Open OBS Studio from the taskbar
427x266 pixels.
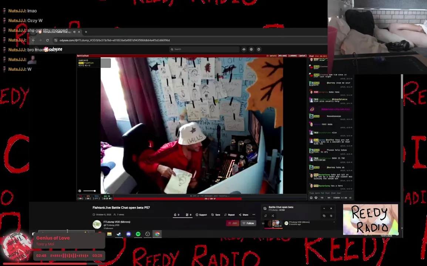point(148,234)
